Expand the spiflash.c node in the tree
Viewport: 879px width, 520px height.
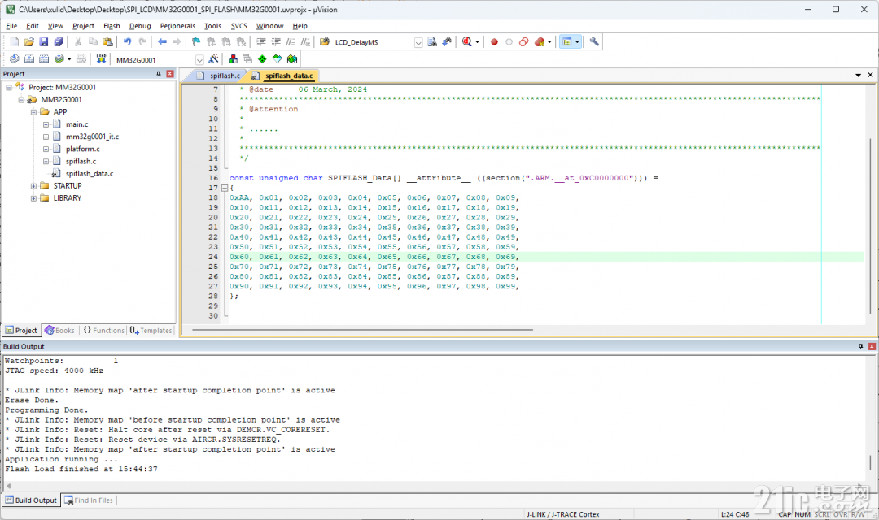click(46, 161)
